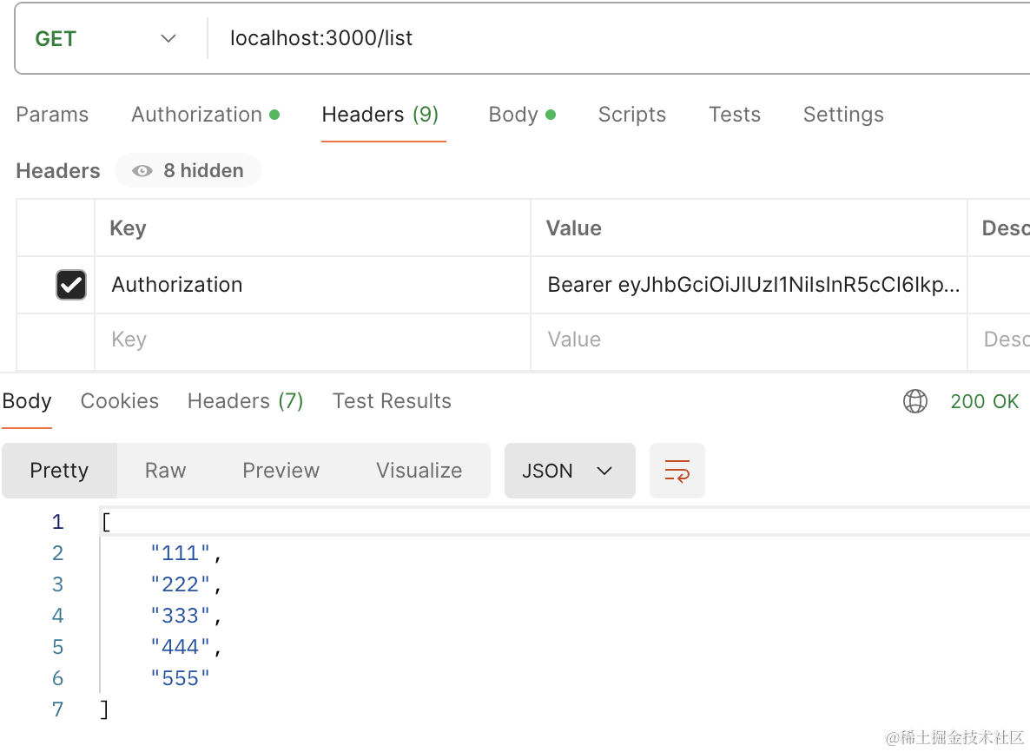Uncheck the Authorization header checkbox
Image resolution: width=1030 pixels, height=752 pixels.
pos(70,285)
